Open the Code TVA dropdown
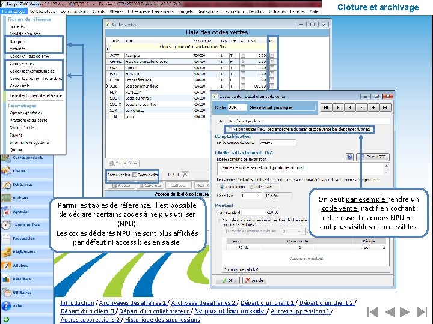Viewport: 433px width, 324px height. [259, 196]
